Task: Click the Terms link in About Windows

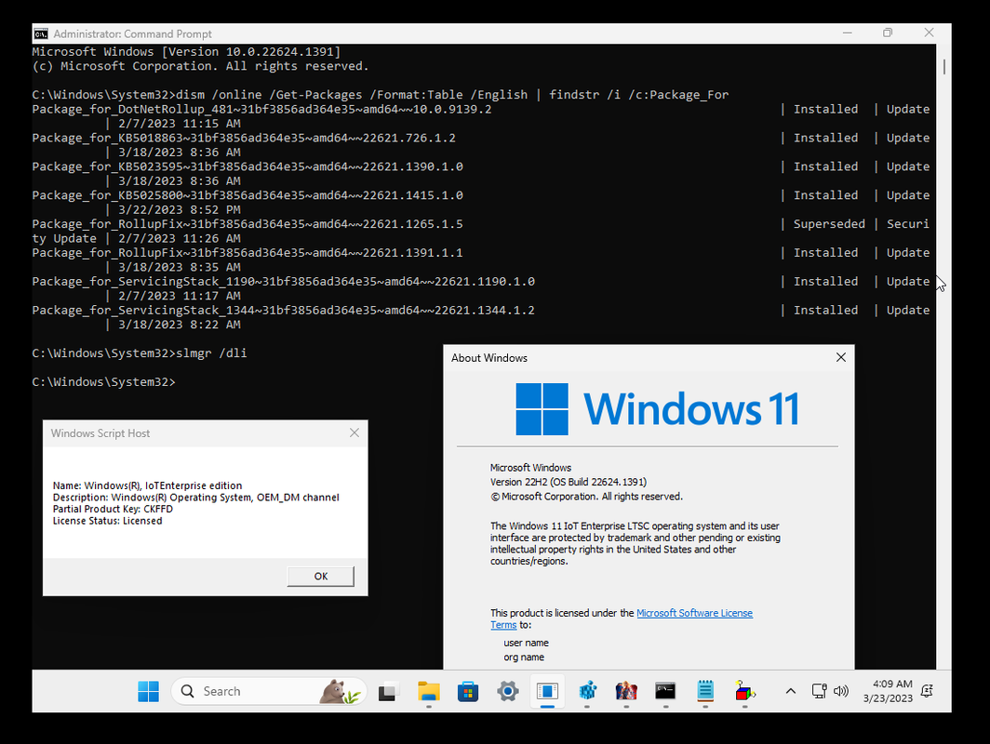Action: (x=503, y=625)
